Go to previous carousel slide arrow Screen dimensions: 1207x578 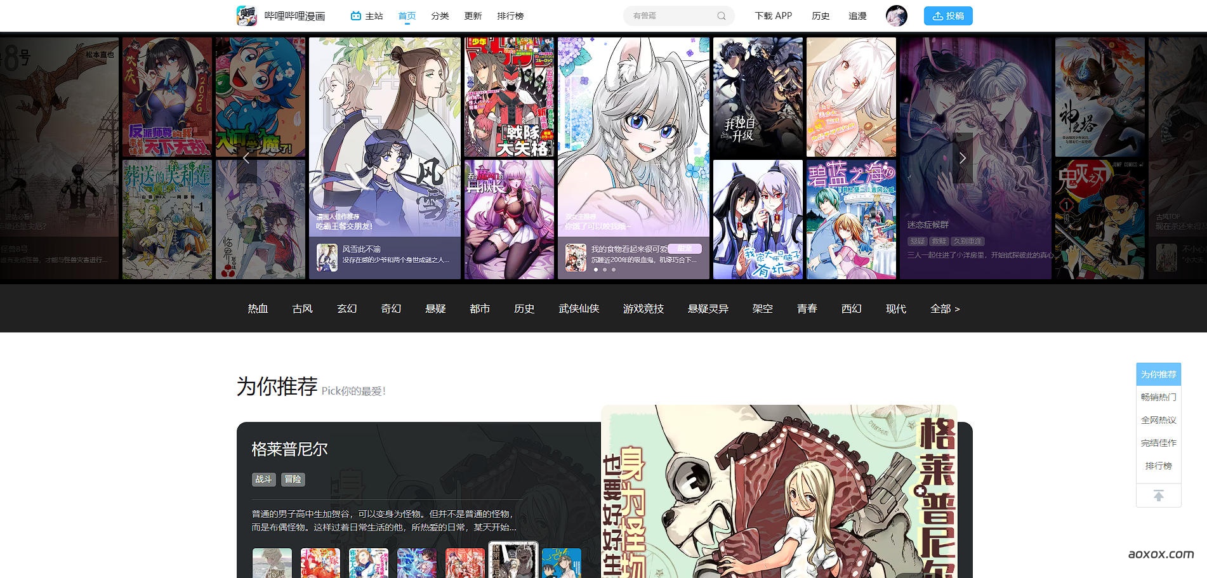click(246, 159)
